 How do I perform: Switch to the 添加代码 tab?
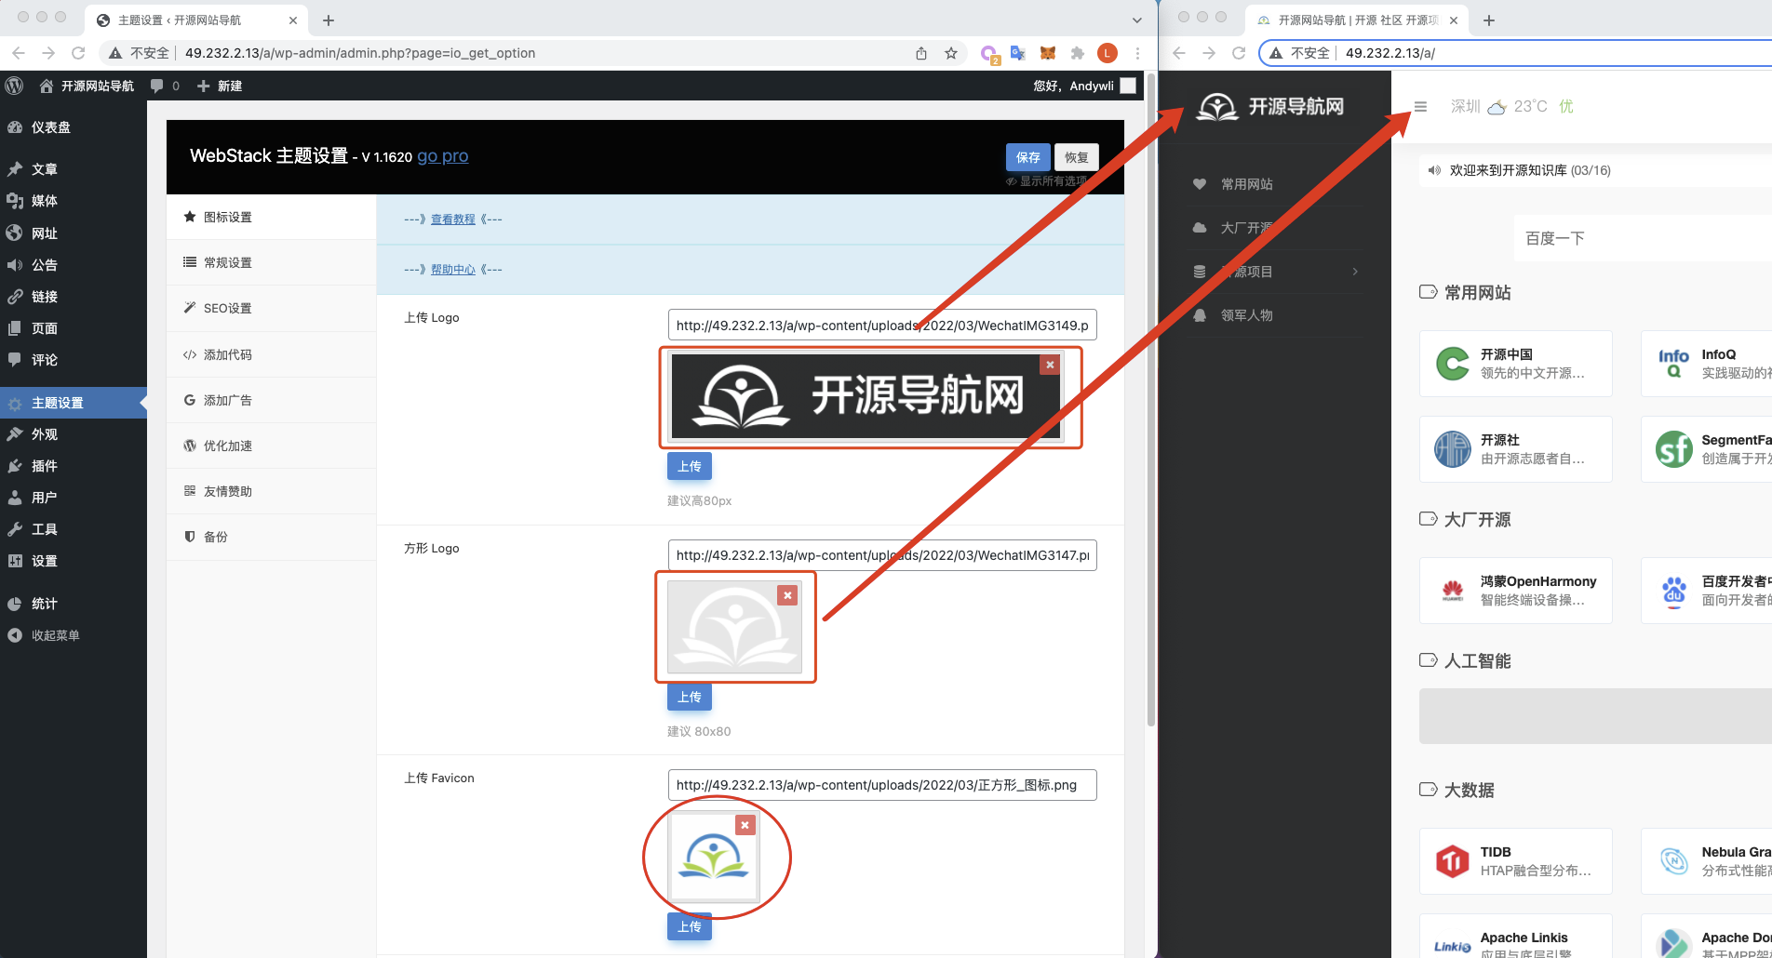click(x=271, y=354)
